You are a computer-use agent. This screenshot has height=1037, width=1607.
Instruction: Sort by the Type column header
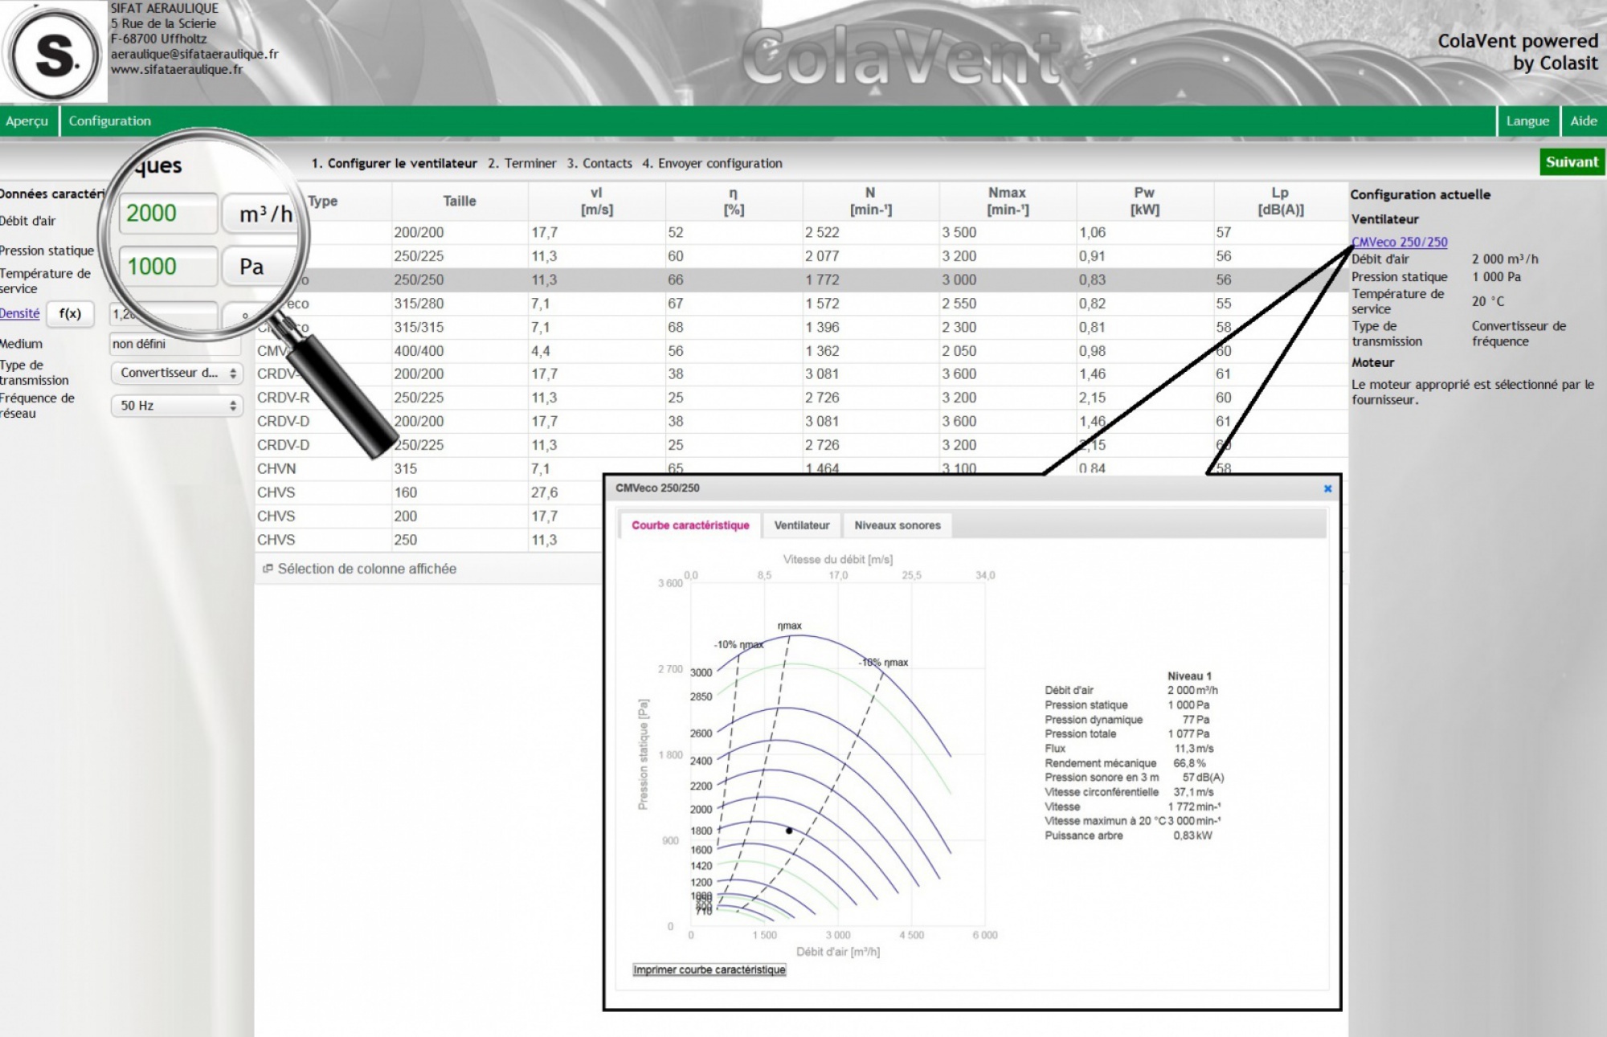tap(323, 201)
